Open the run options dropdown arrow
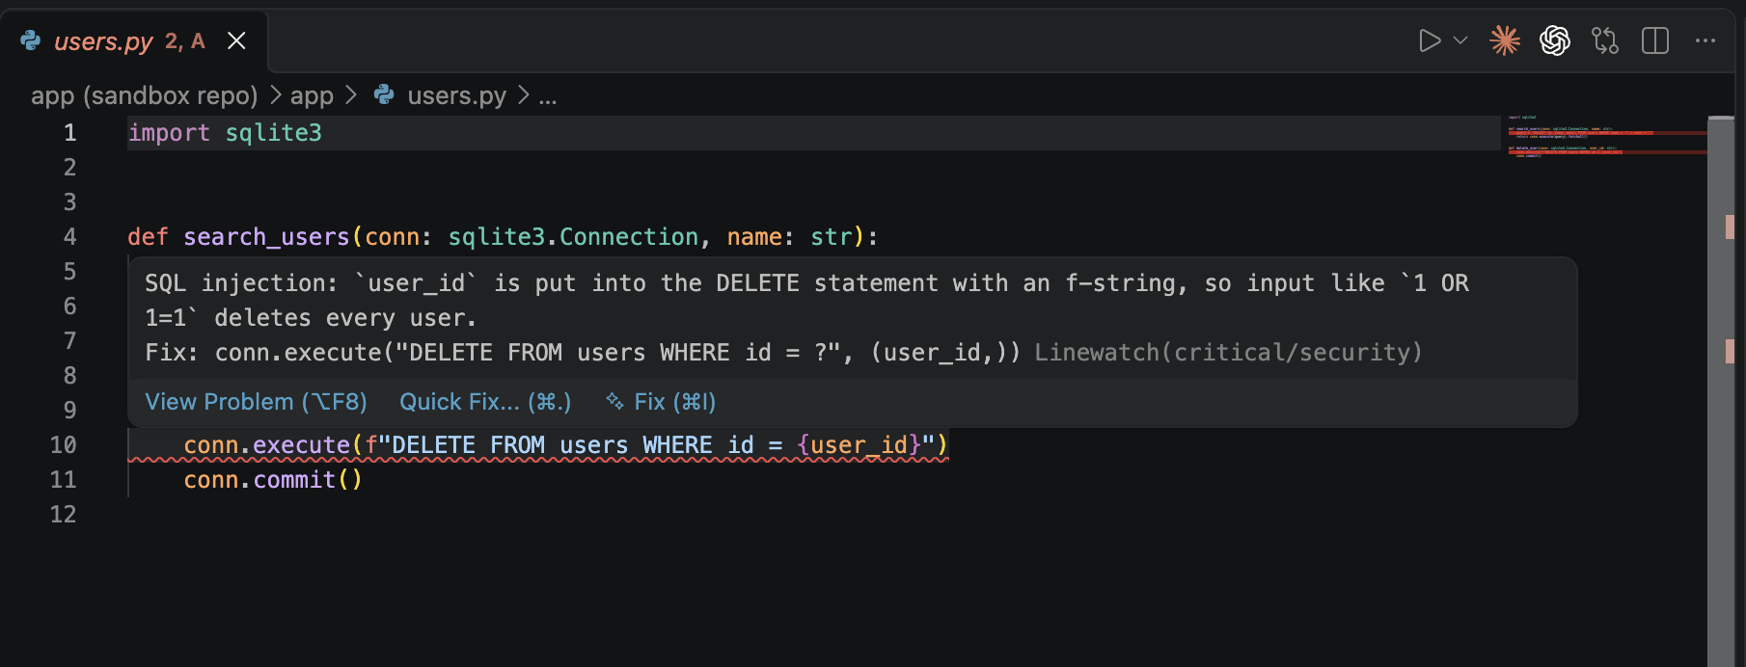Screen dimensions: 1746x667 (1460, 40)
